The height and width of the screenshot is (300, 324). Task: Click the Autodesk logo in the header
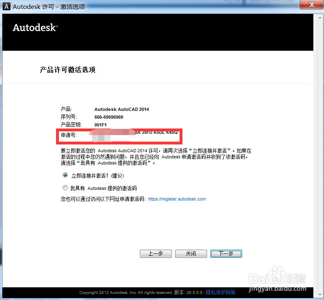[x=35, y=27]
